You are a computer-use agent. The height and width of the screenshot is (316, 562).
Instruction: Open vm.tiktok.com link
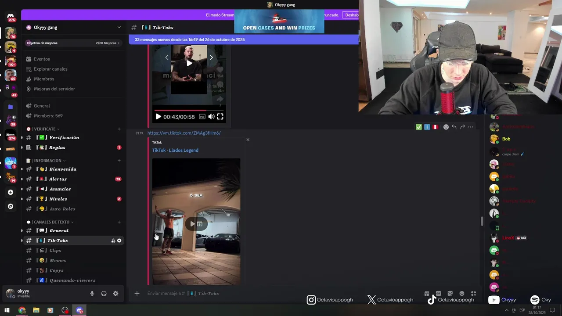click(x=184, y=133)
